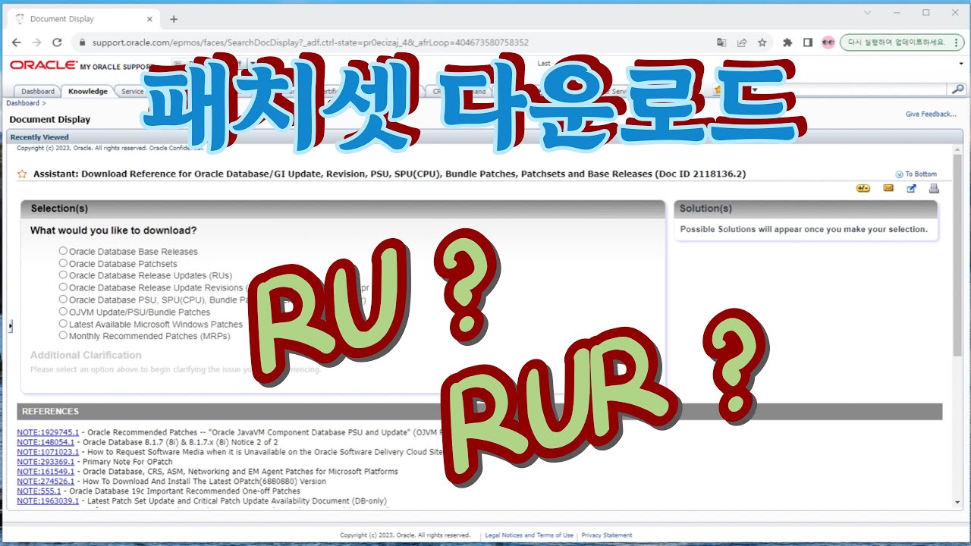Open the Privacy Statement link
This screenshot has height=546, width=971.
coord(607,535)
